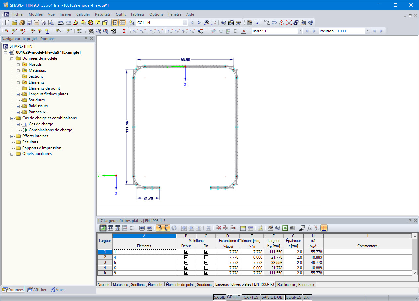Viewport: 419px width, 301px height.
Task: Undo the last action
Action: click(61, 23)
